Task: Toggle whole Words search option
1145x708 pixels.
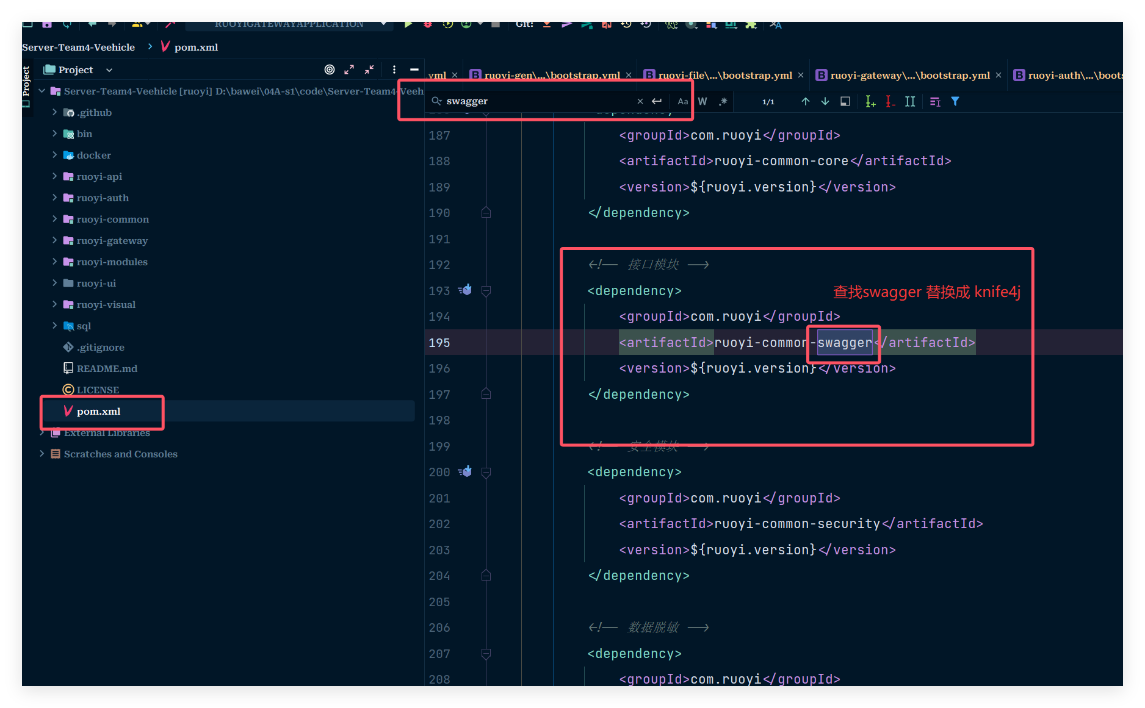Action: [x=703, y=101]
